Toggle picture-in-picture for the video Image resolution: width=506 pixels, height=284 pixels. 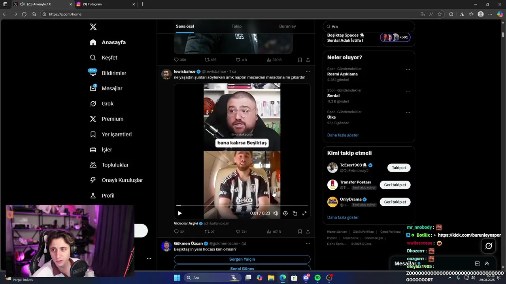pos(295,213)
